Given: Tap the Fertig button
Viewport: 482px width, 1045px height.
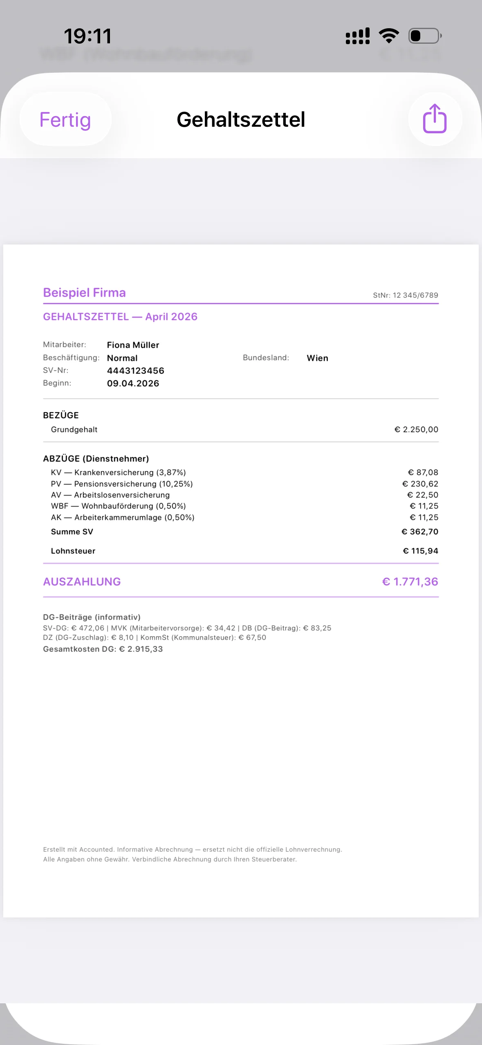Looking at the screenshot, I should coord(65,119).
